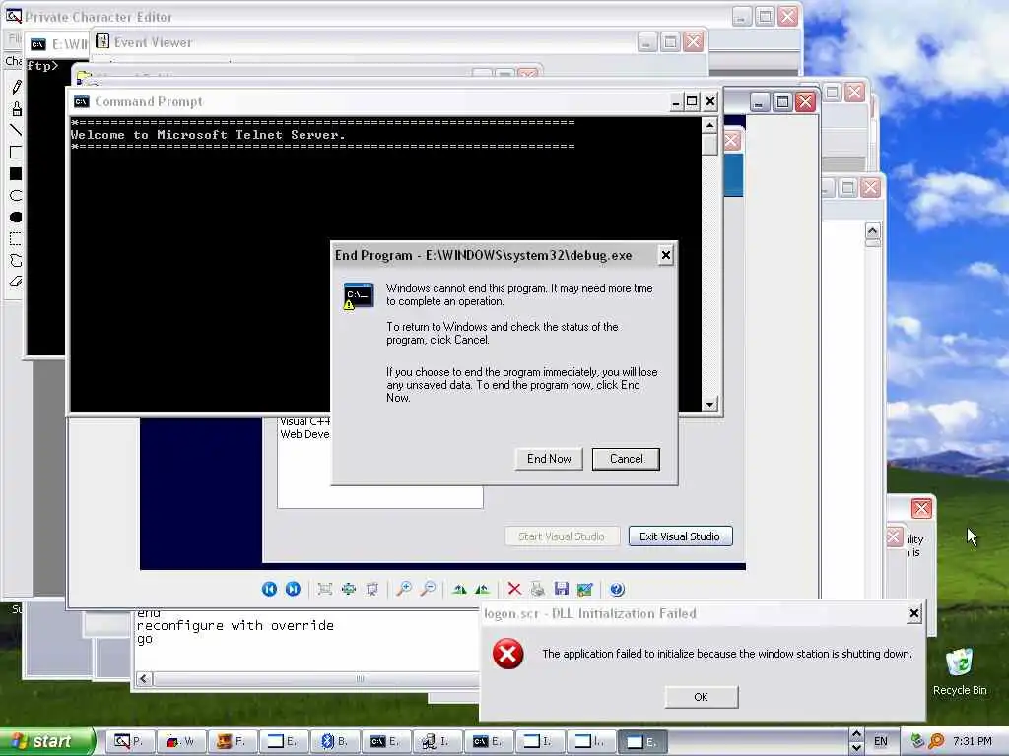Click End Now in End Program dialog

click(549, 459)
